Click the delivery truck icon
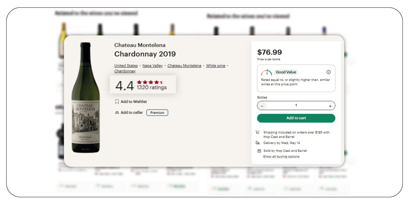408x202 pixels. tap(258, 143)
